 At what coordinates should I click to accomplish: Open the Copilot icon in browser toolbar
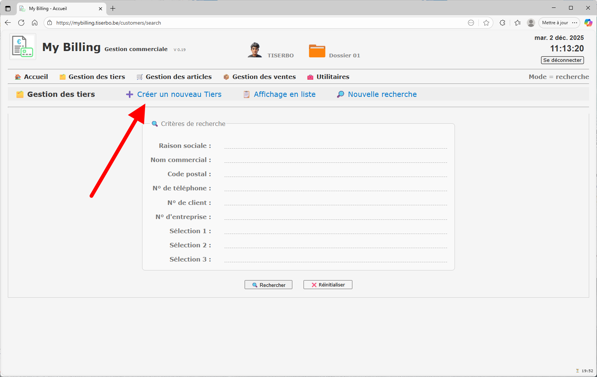click(588, 23)
